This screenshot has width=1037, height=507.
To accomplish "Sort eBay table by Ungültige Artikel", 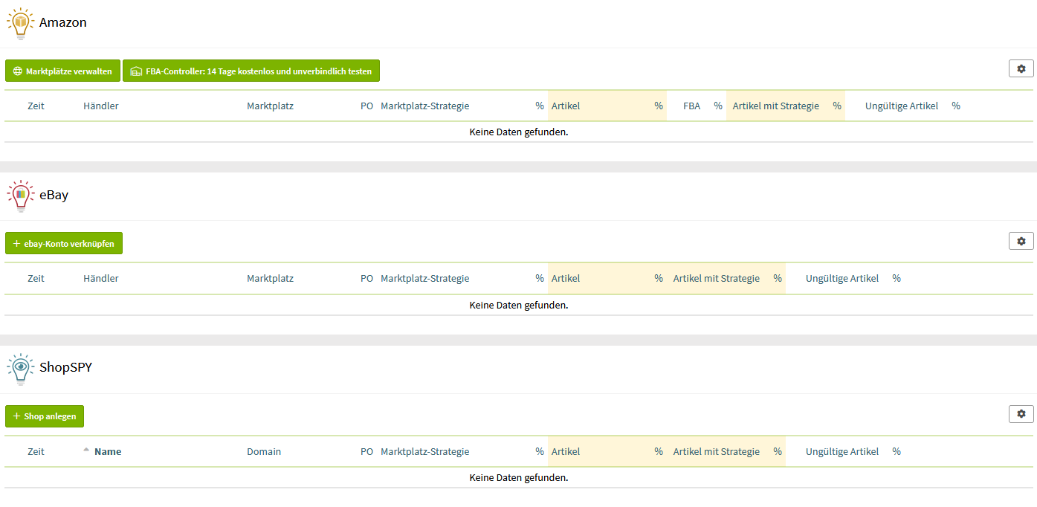I will coord(842,279).
